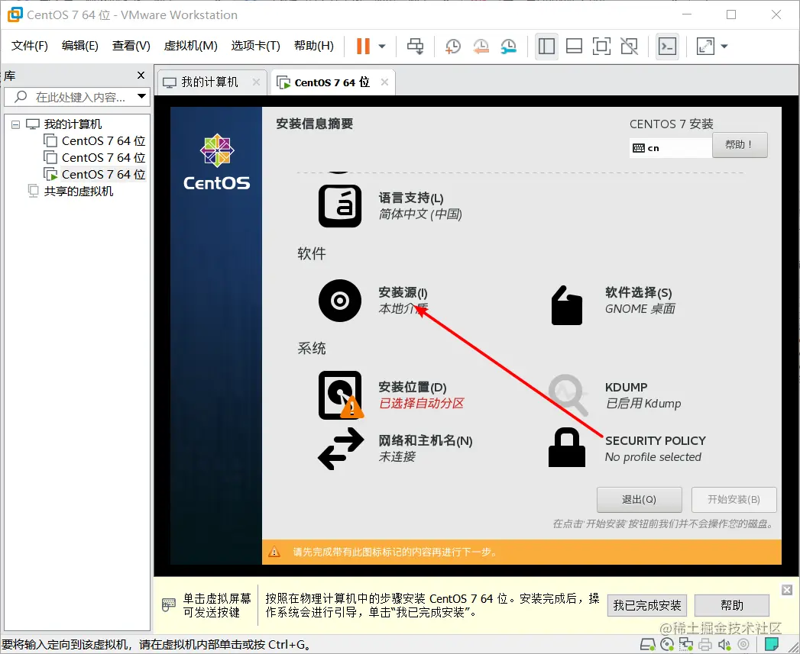Close the 库 library panel
Viewport: 800px width, 654px height.
[141, 76]
